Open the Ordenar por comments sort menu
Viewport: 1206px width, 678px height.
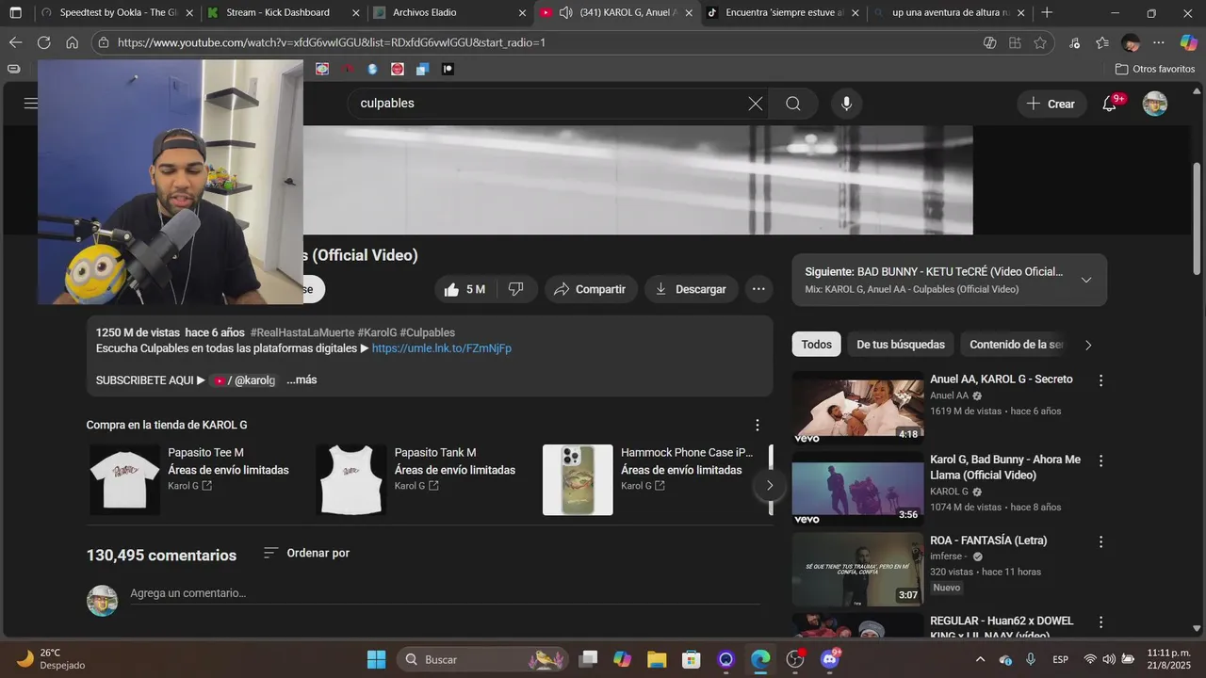tap(306, 553)
